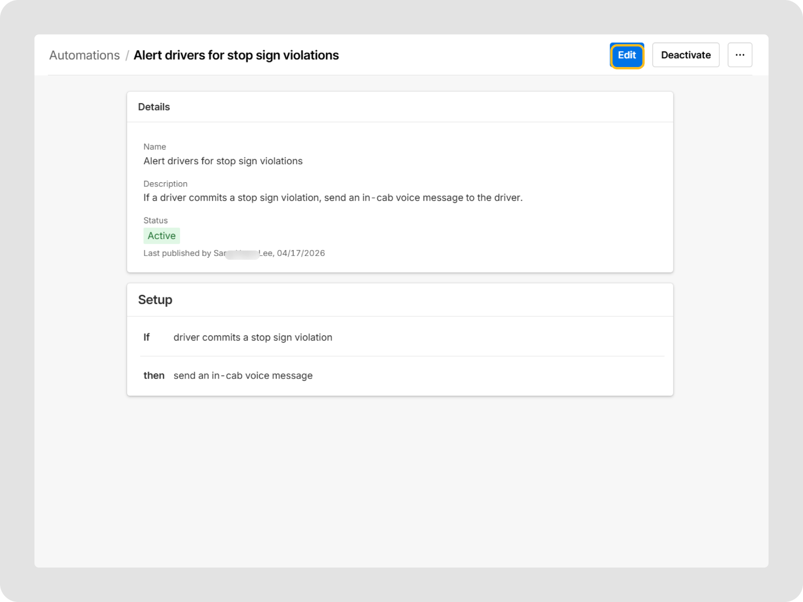The image size is (803, 602).
Task: Click the 'If' condition label
Action: 146,337
